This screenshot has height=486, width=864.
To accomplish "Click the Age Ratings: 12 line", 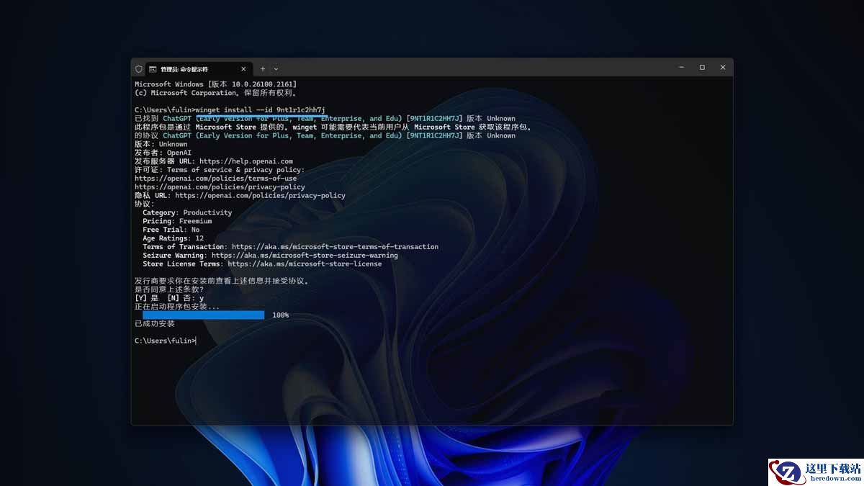I will (x=173, y=238).
